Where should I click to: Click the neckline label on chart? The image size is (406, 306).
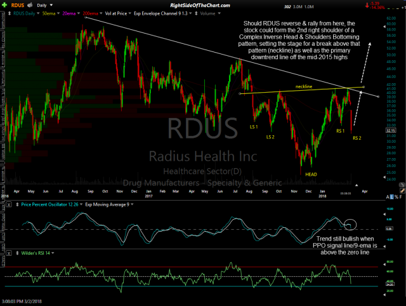coord(304,86)
